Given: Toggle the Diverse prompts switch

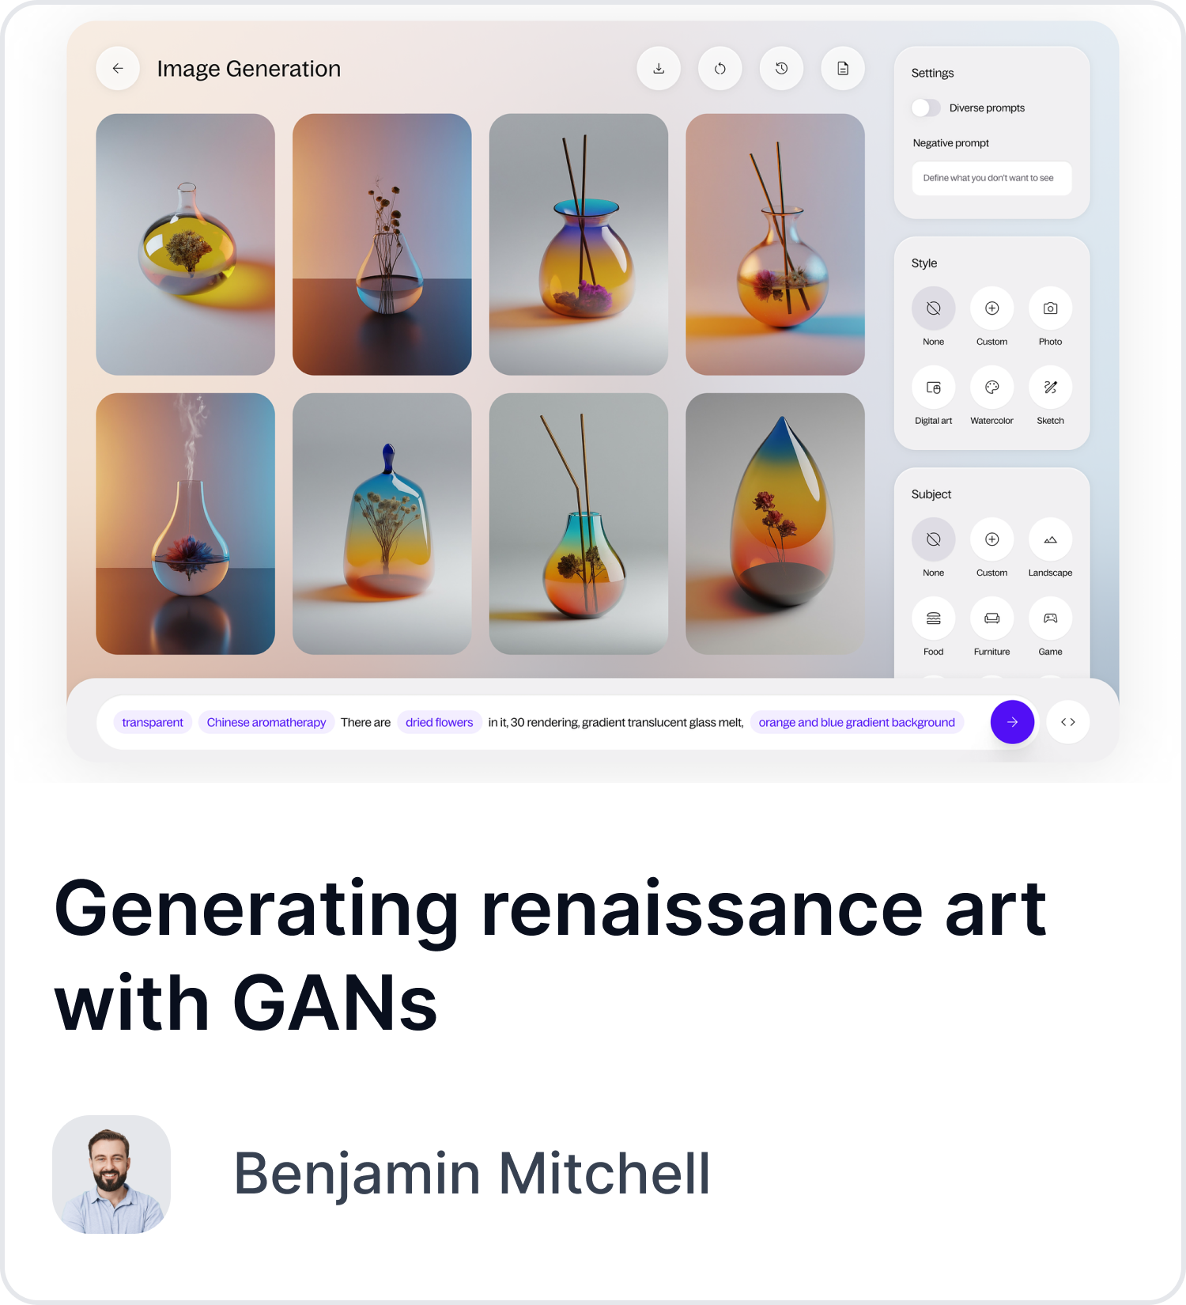Looking at the screenshot, I should [926, 108].
